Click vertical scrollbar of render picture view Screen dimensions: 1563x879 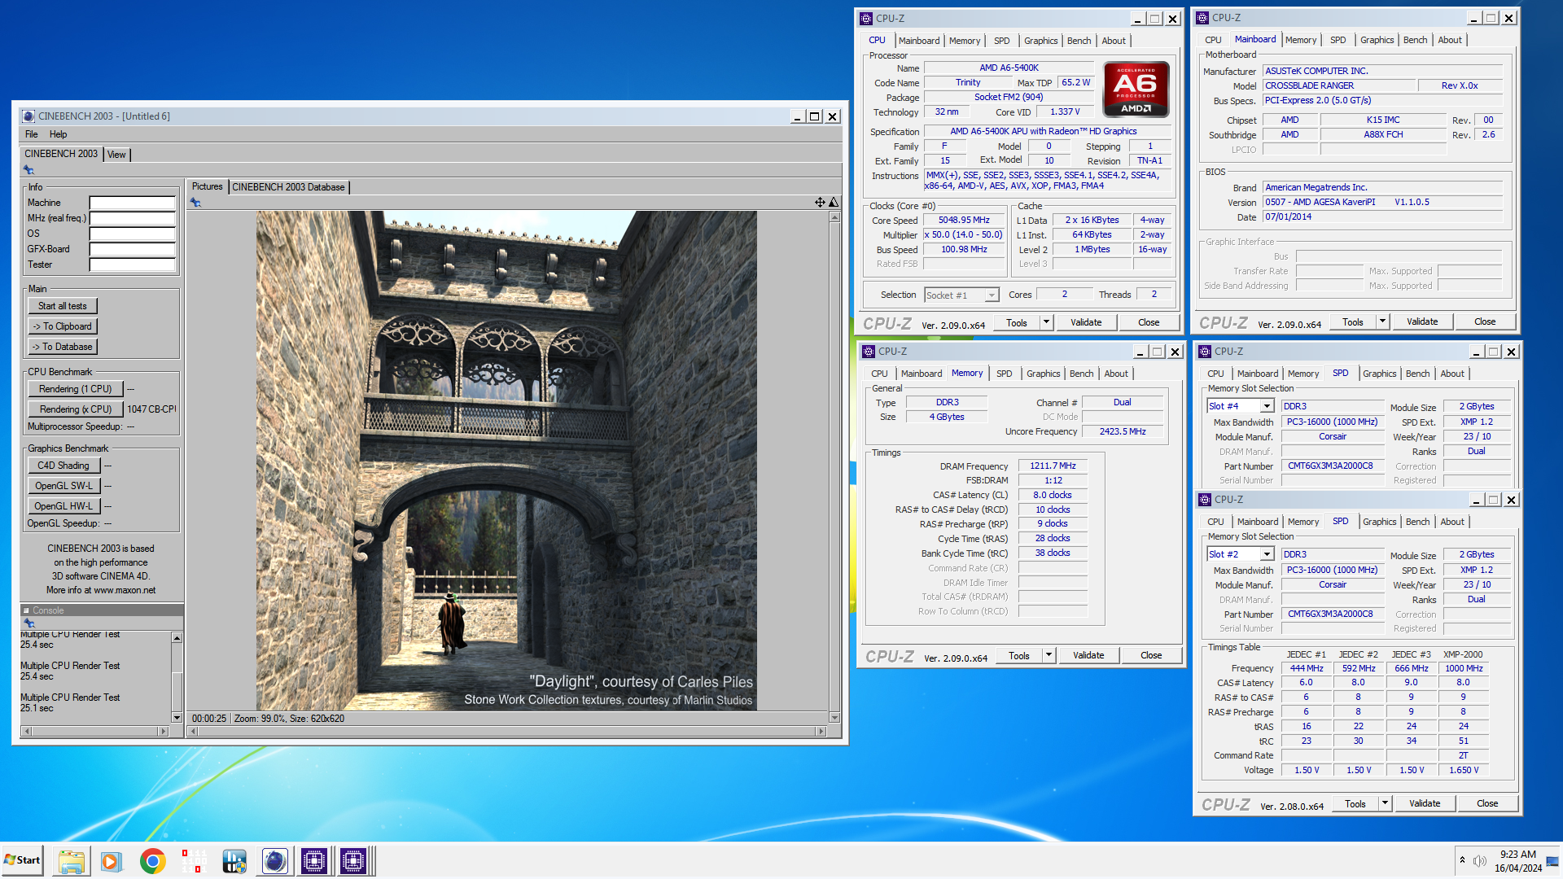point(834,467)
